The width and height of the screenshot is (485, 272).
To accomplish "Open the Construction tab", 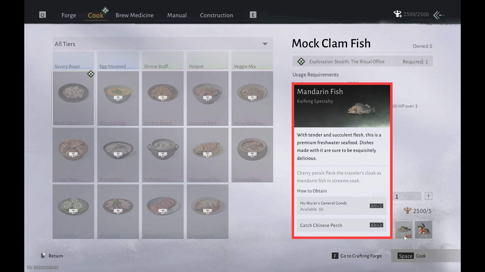I will pyautogui.click(x=216, y=15).
